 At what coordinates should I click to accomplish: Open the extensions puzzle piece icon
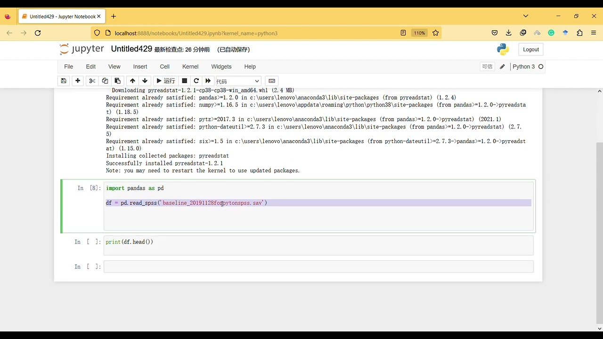click(x=579, y=33)
